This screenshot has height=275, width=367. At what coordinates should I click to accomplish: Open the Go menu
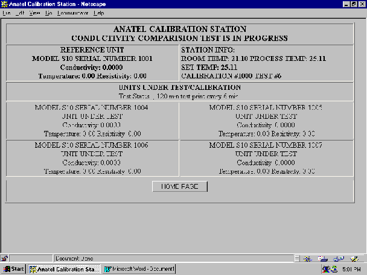pyautogui.click(x=48, y=13)
